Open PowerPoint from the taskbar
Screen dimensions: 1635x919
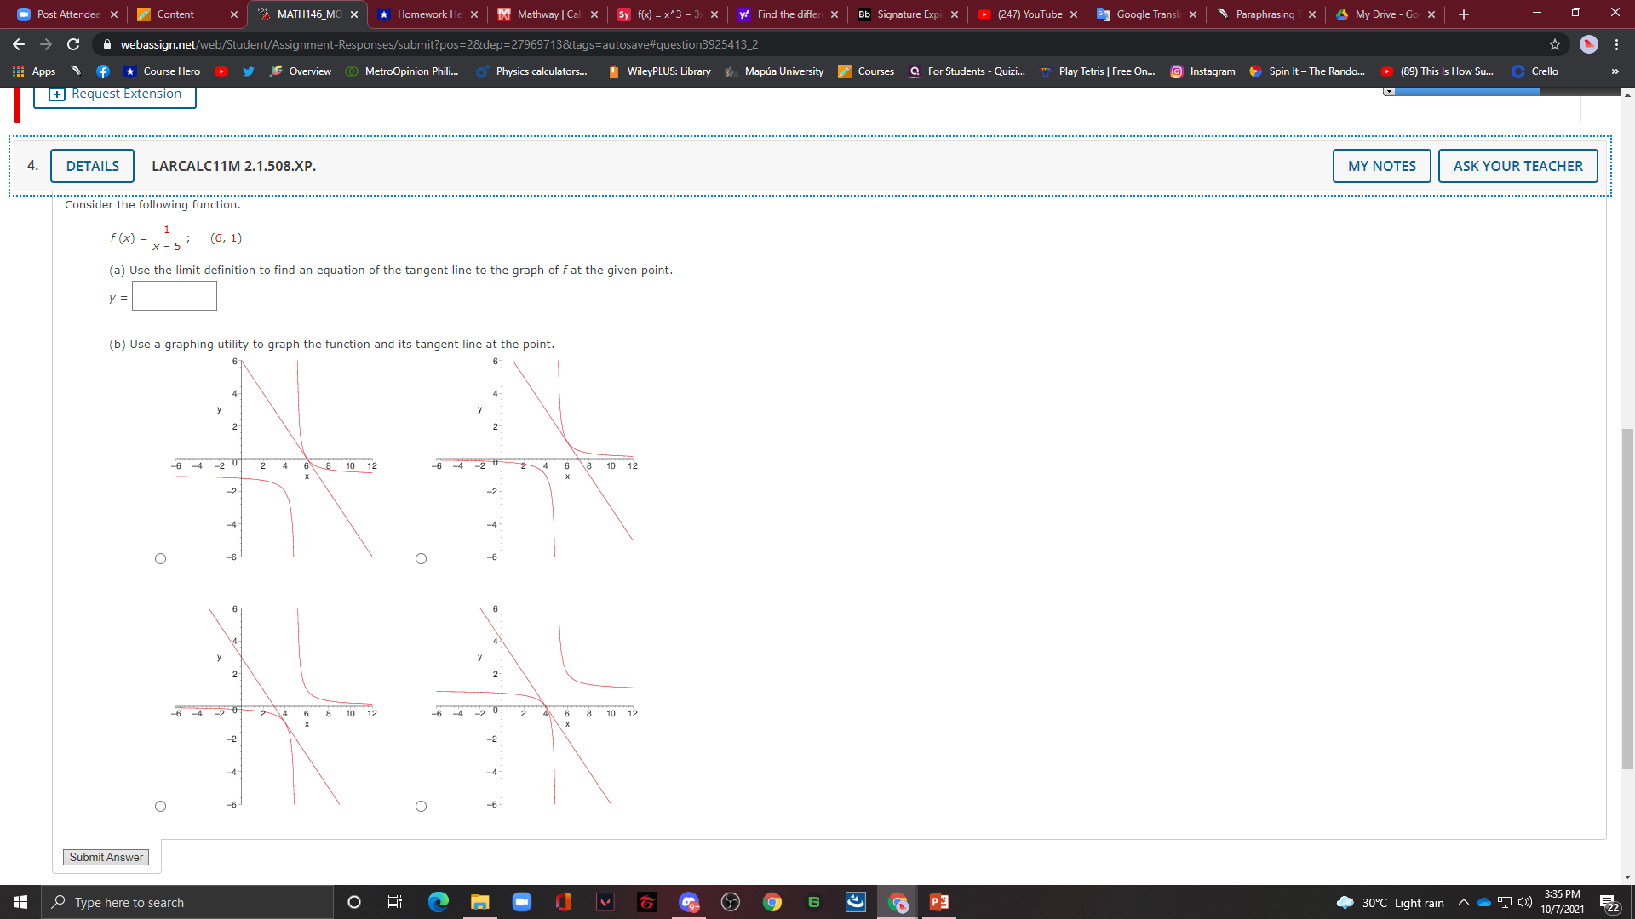[938, 902]
